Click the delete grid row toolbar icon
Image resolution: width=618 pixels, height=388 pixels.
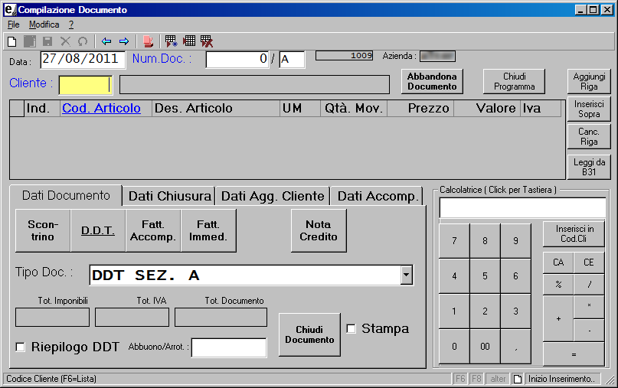point(207,41)
